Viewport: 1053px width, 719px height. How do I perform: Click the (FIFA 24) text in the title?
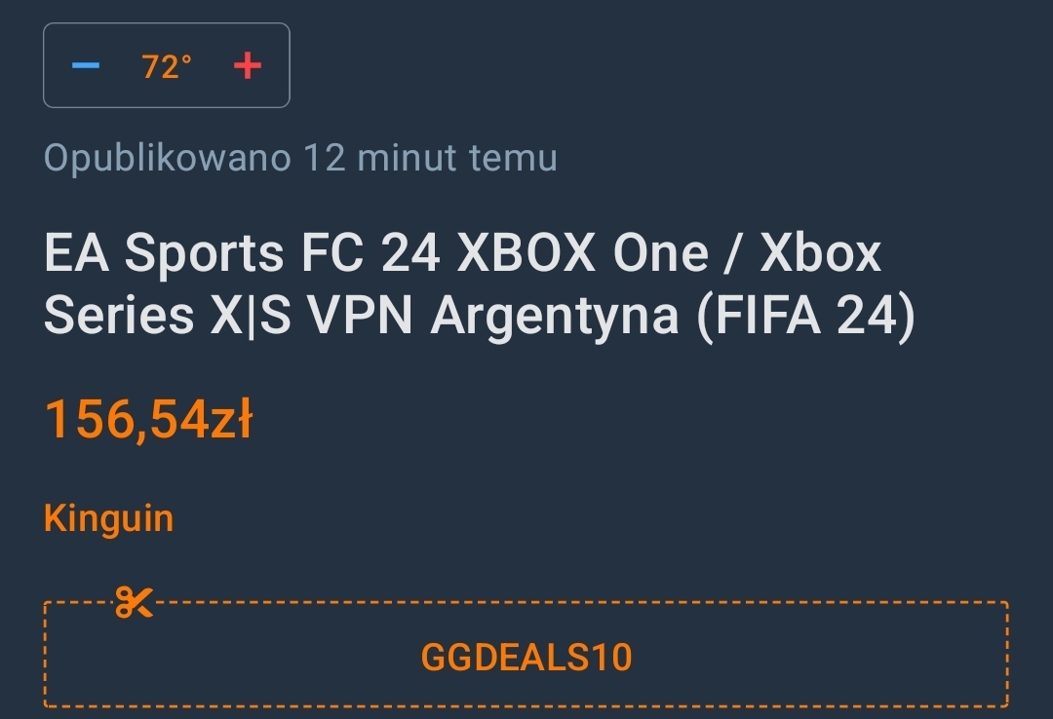point(806,315)
